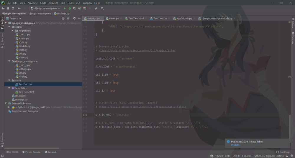Click the Profile run icon

tap(80, 9)
